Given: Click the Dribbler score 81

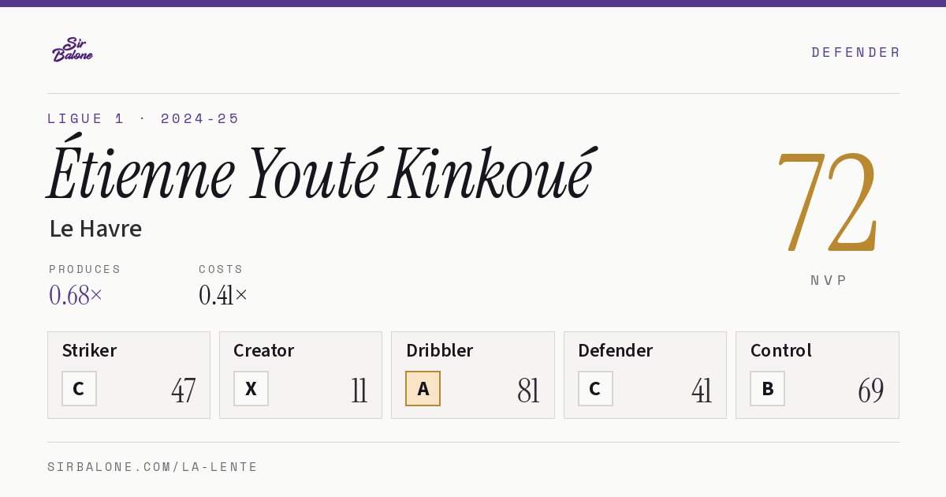Looking at the screenshot, I should (x=528, y=390).
